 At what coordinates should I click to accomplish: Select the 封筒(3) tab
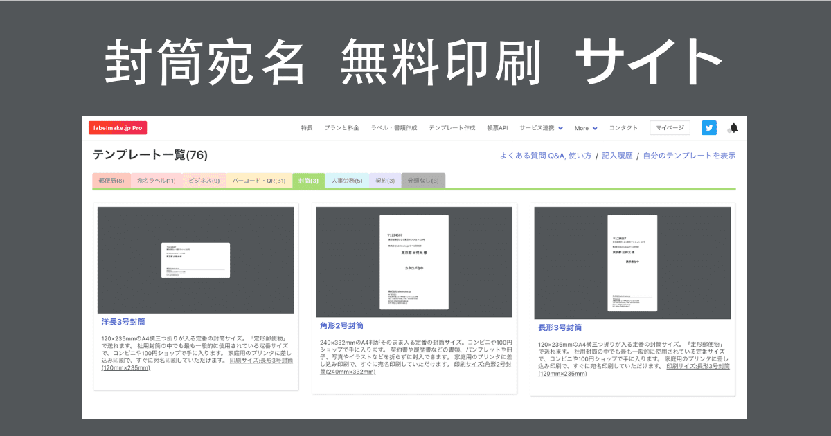309,181
